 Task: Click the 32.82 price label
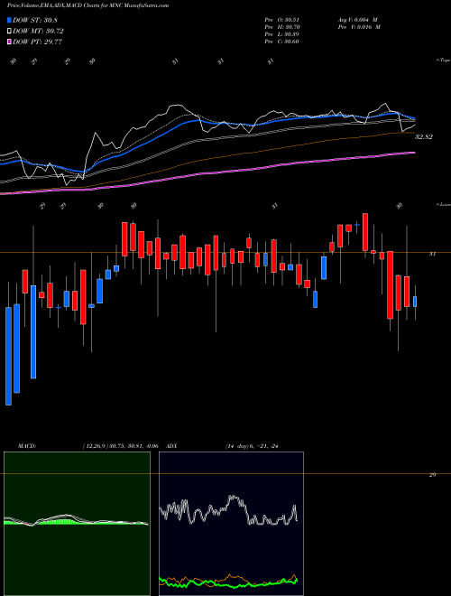tap(424, 137)
